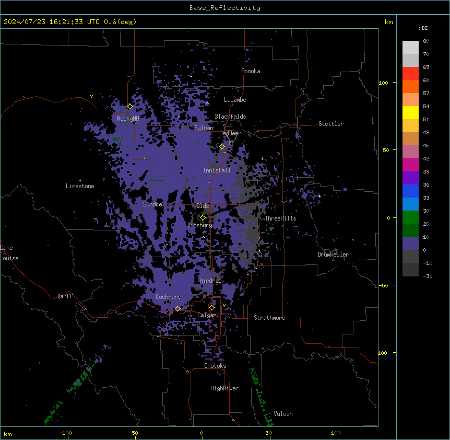Click the km unit label at top right
The width and height of the screenshot is (450, 440).
pos(389,22)
